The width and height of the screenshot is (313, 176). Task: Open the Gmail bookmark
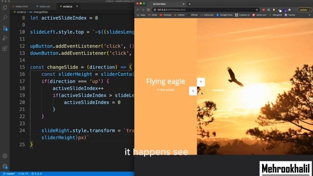tap(152, 15)
